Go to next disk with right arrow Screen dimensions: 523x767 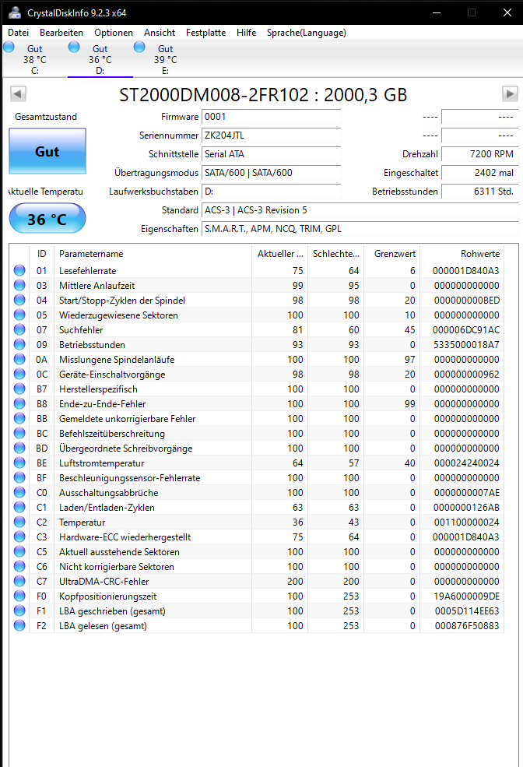point(510,94)
